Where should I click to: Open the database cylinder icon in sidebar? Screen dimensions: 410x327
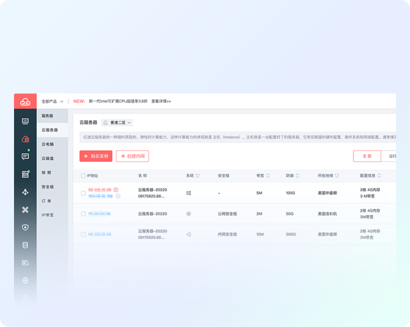(25, 245)
